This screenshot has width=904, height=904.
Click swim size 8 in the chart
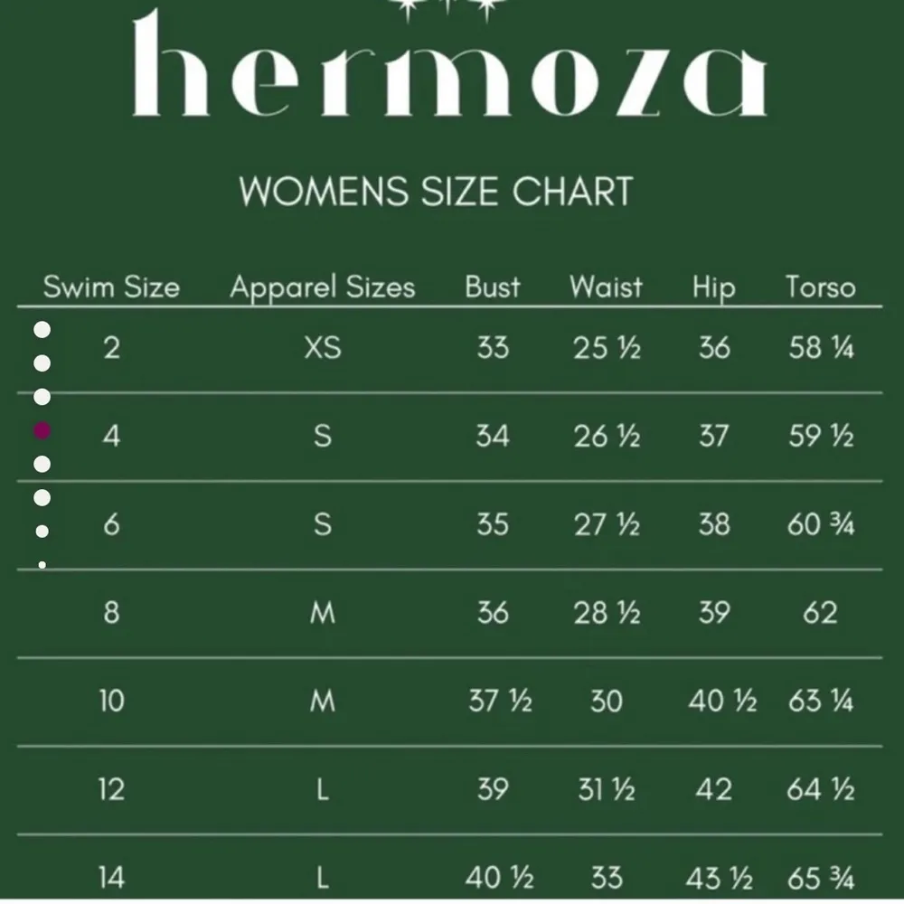[x=111, y=613]
